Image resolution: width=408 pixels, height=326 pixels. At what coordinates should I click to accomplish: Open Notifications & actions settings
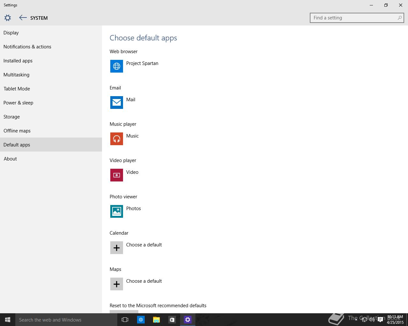click(x=51, y=46)
